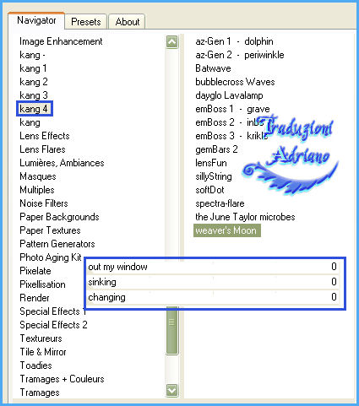The height and width of the screenshot is (406, 359).
Task: Switch to the Presets tab
Action: click(86, 22)
